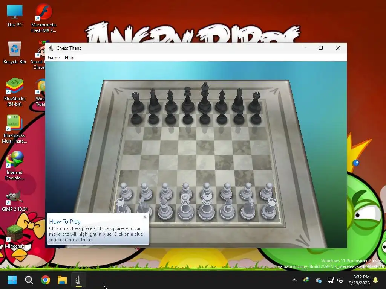The height and width of the screenshot is (289, 386).
Task: Maximize the Chess Titans window
Action: (320, 48)
